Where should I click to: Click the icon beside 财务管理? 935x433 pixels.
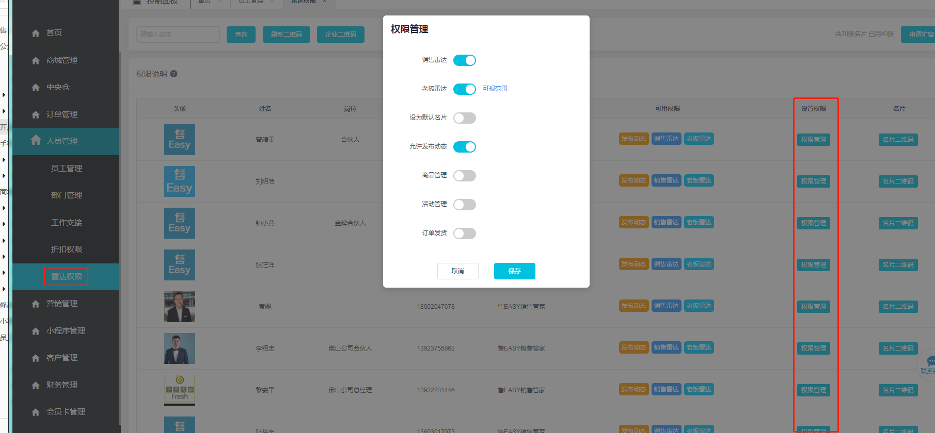[x=36, y=386]
